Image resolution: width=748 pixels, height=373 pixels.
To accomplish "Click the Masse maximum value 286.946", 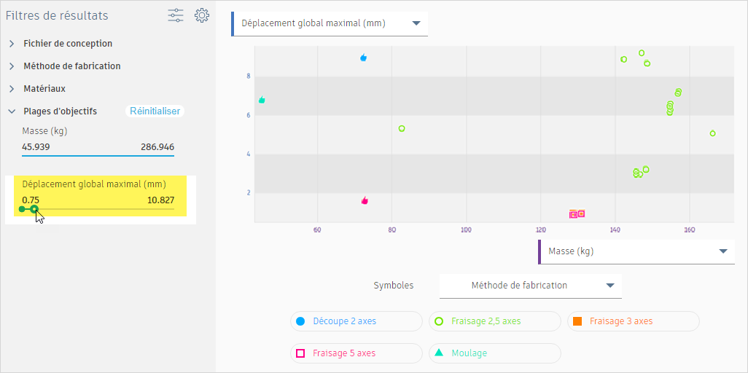I will pyautogui.click(x=157, y=147).
